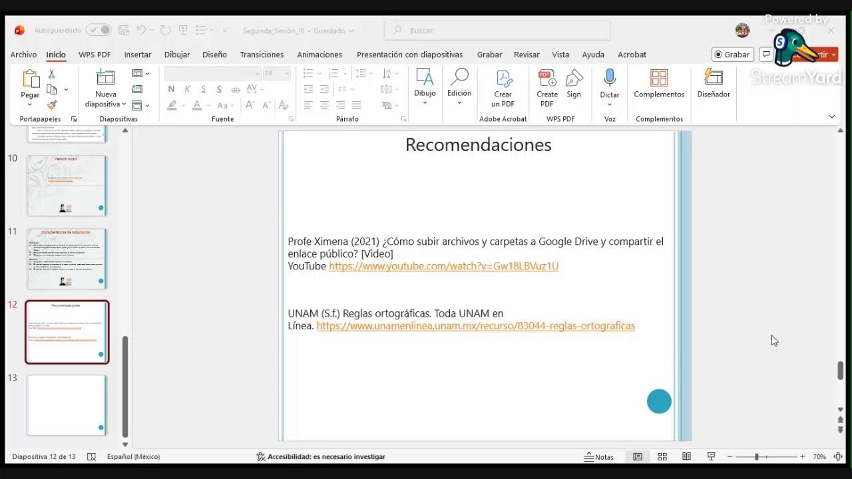Click the spell check book icon in status bar

[92, 457]
